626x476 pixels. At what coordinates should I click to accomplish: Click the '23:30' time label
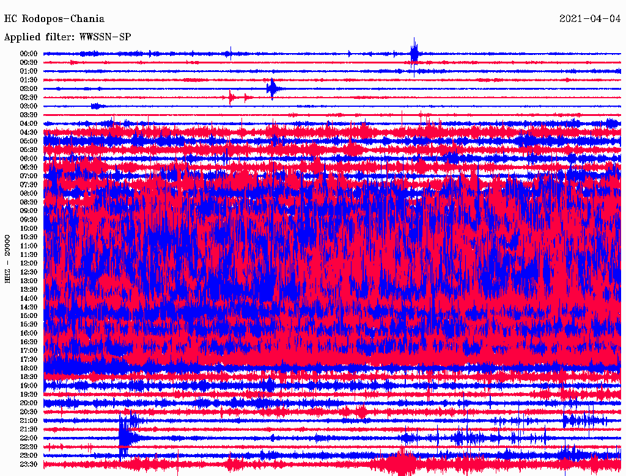point(28,464)
